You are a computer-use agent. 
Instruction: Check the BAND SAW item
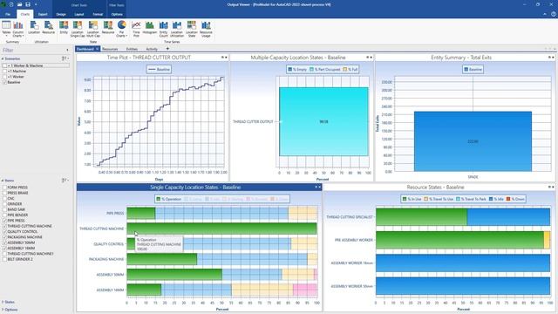[x=4, y=209]
